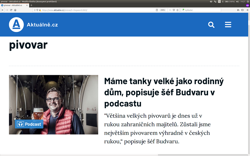Switch the Cs keyboard layout indicator
250x156 pixels.
point(219,2)
